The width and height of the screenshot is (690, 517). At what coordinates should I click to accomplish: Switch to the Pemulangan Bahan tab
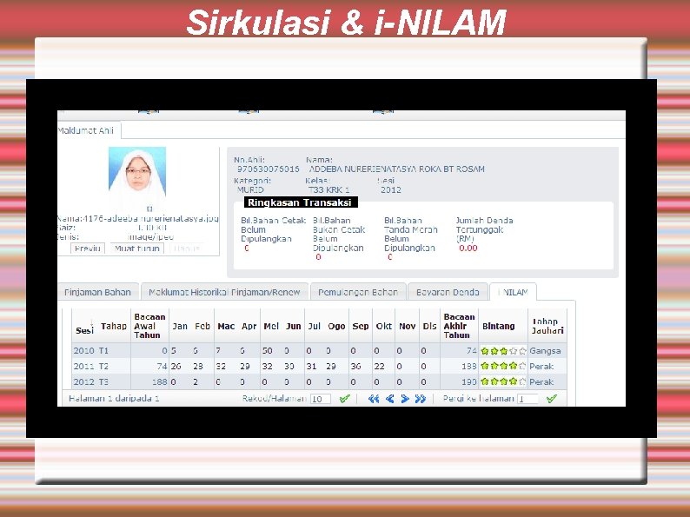click(358, 292)
